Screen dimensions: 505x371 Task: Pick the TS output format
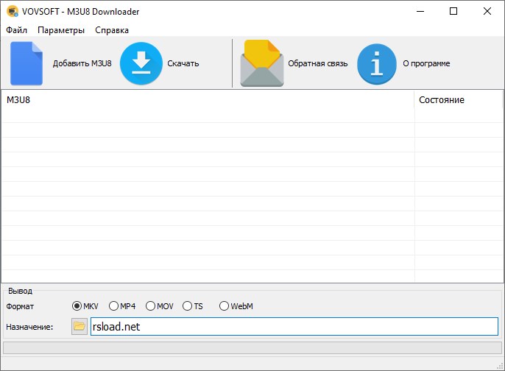point(188,306)
